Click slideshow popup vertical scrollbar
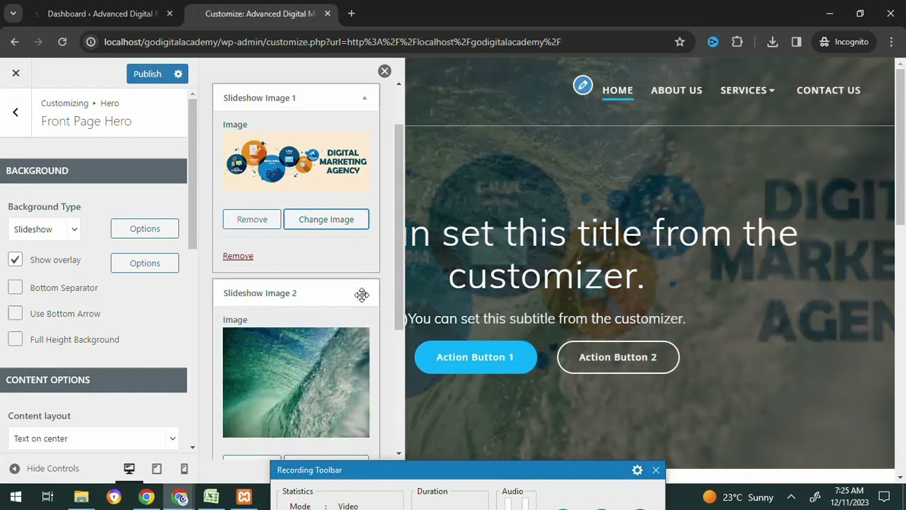906x510 pixels. click(399, 227)
